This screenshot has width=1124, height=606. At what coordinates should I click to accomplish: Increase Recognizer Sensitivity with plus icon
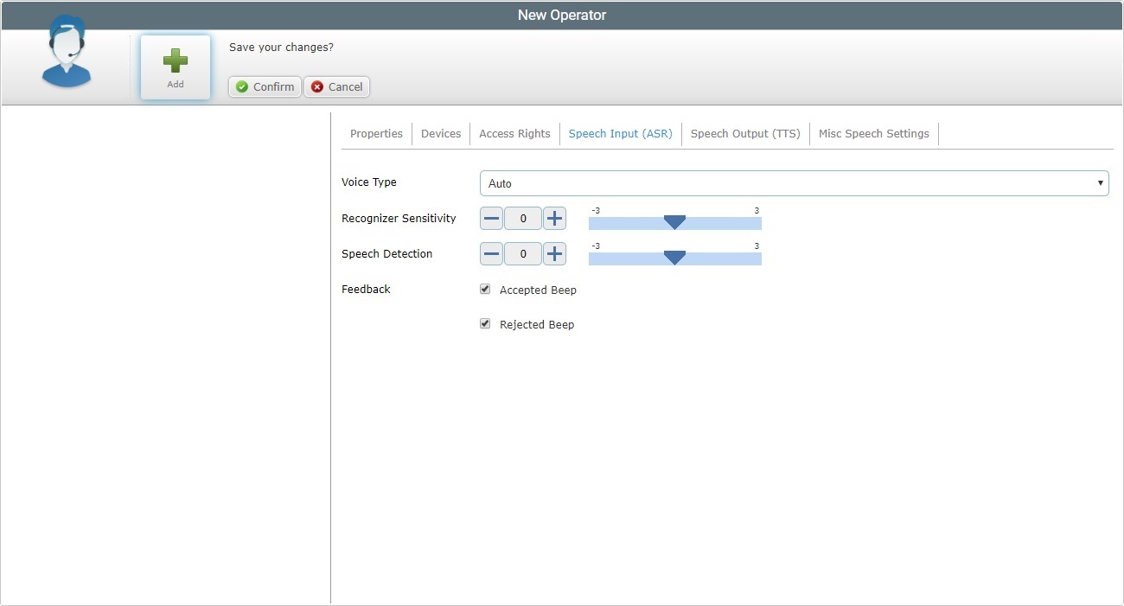pos(554,219)
